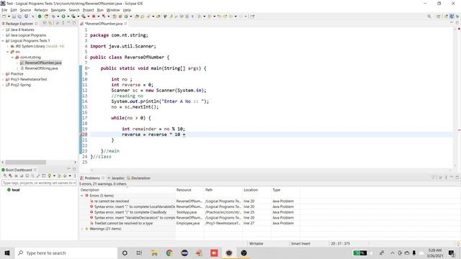This screenshot has height=259, width=461.
Task: Minimize the Boot Dashboard panel
Action: 68,169
